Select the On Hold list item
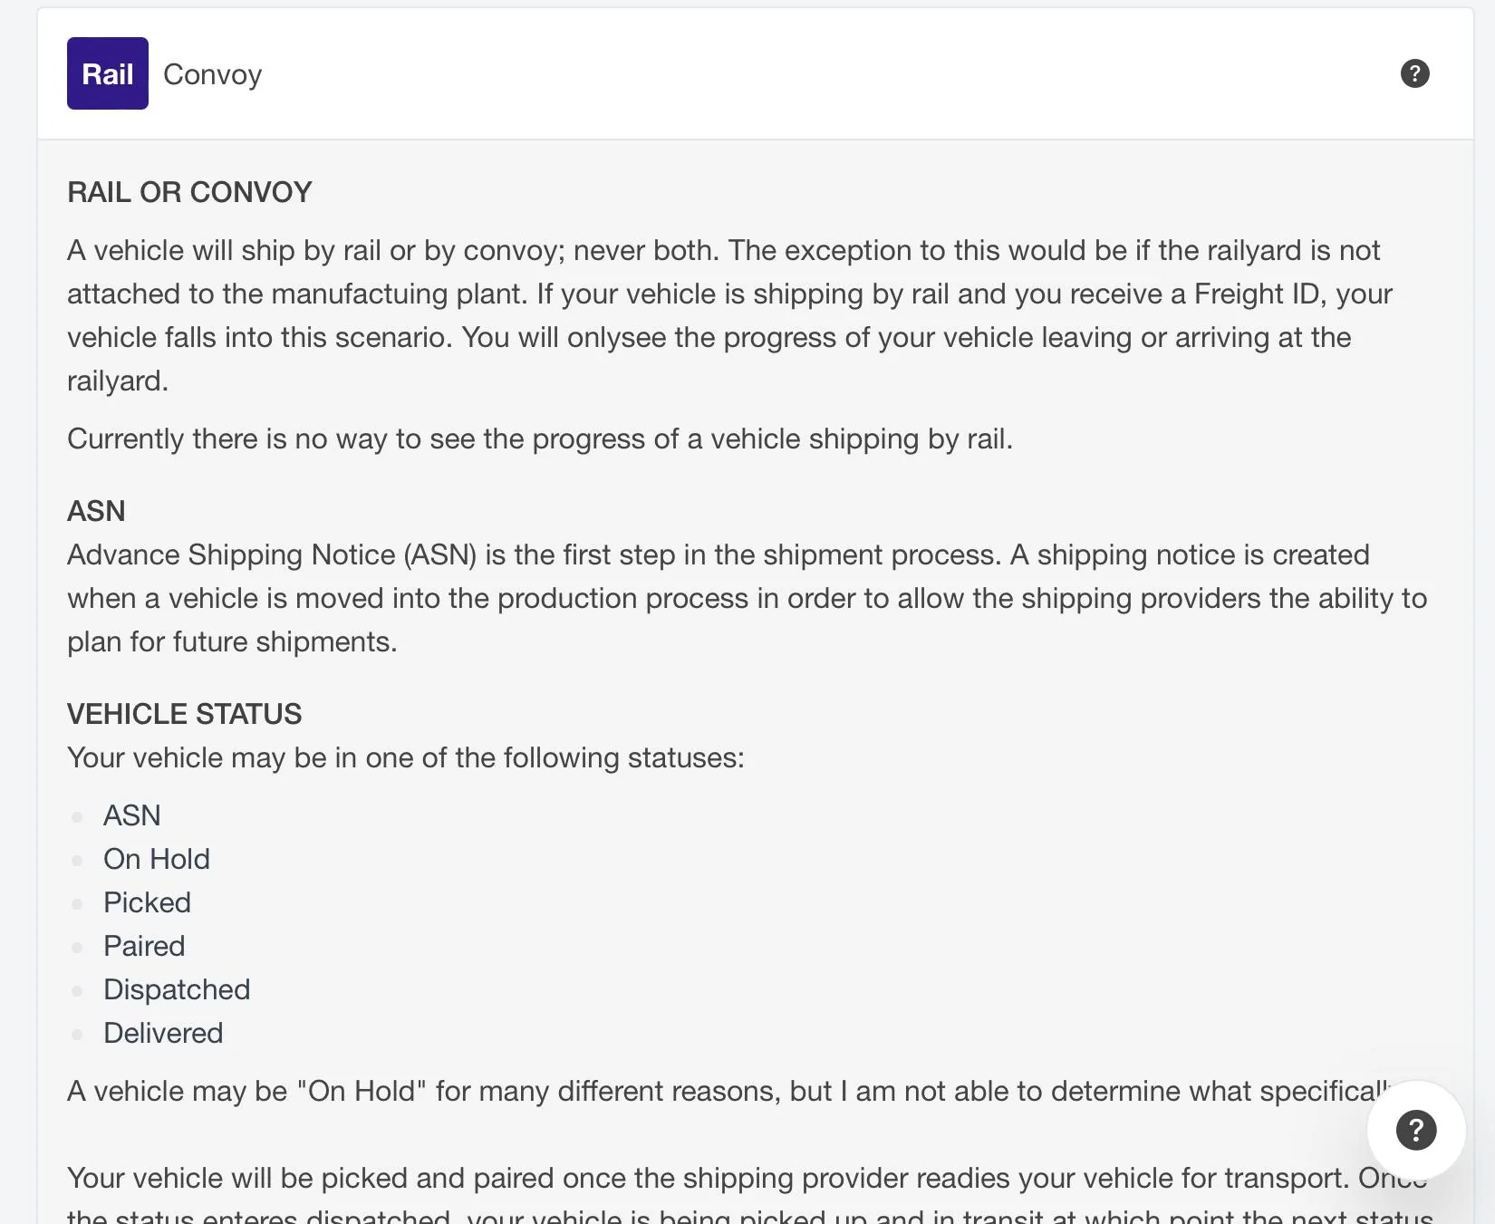The height and width of the screenshot is (1224, 1495). point(157,859)
